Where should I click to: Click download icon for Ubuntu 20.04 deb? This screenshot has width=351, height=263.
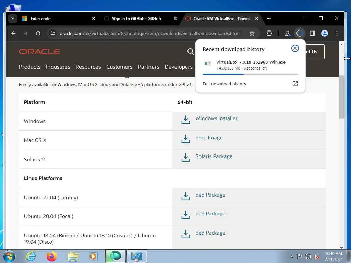coord(185,215)
